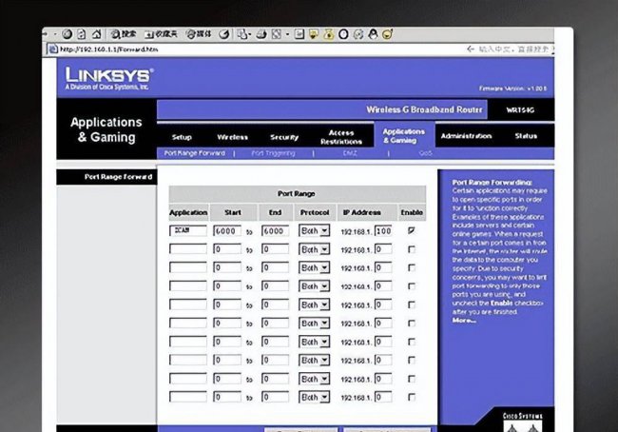Click the Linksys logo in the header
This screenshot has width=618, height=432.
tap(109, 78)
